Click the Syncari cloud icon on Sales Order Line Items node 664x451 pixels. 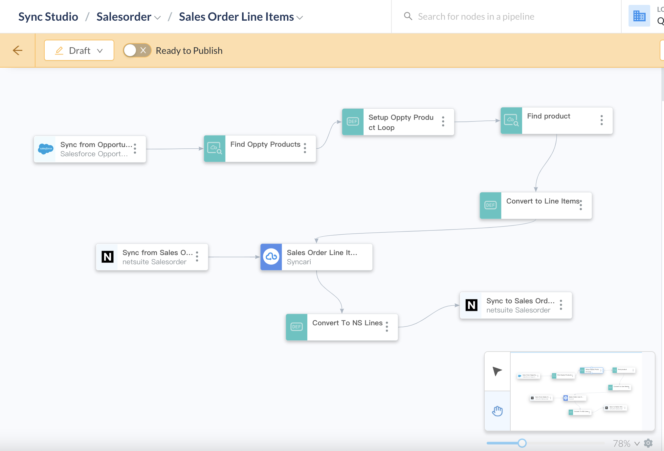tap(271, 257)
